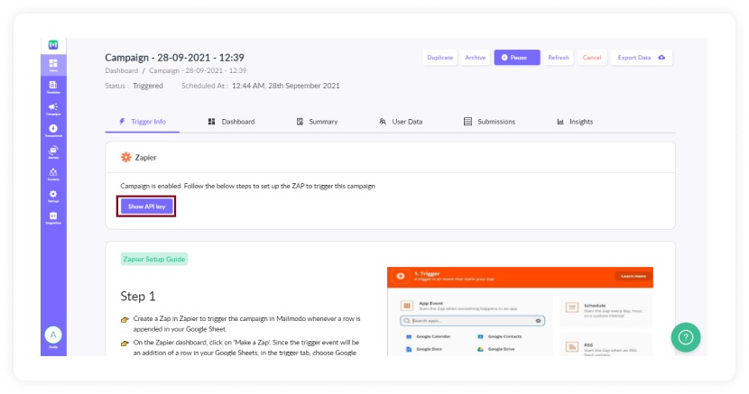Click the Schedule option in Zapier image
The width and height of the screenshot is (749, 394).
coord(605,310)
